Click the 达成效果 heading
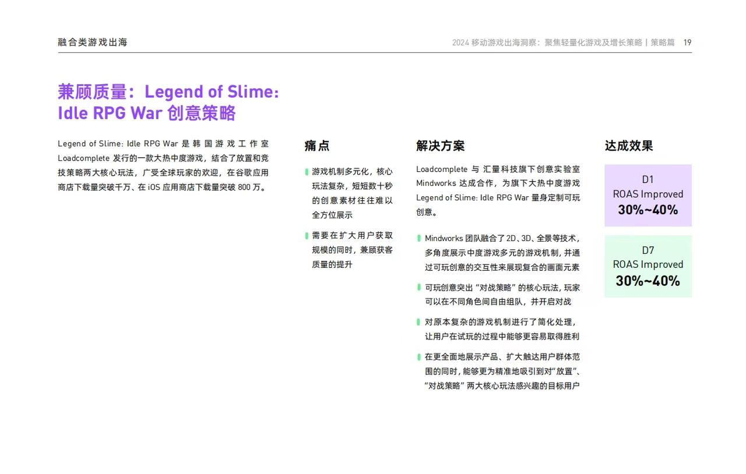Image resolution: width=746 pixels, height=474 pixels. click(x=629, y=146)
